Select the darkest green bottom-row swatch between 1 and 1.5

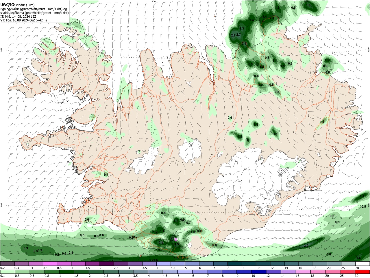(66, 272)
